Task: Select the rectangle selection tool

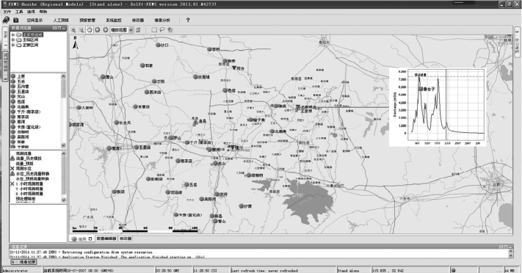Action: click(154, 30)
